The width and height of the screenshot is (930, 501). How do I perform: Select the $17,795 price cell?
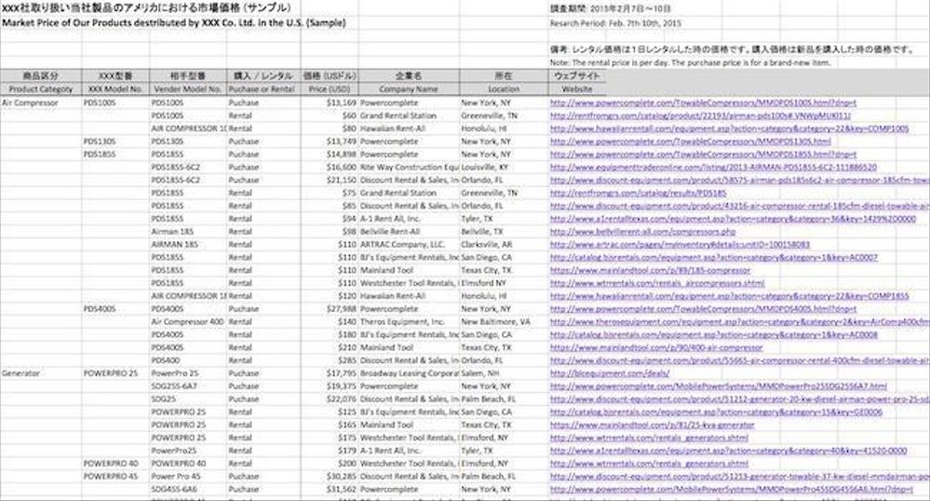(330, 373)
